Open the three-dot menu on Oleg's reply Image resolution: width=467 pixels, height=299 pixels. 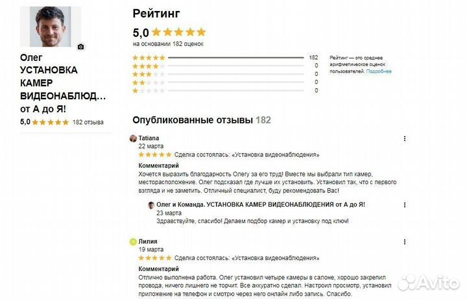(405, 205)
